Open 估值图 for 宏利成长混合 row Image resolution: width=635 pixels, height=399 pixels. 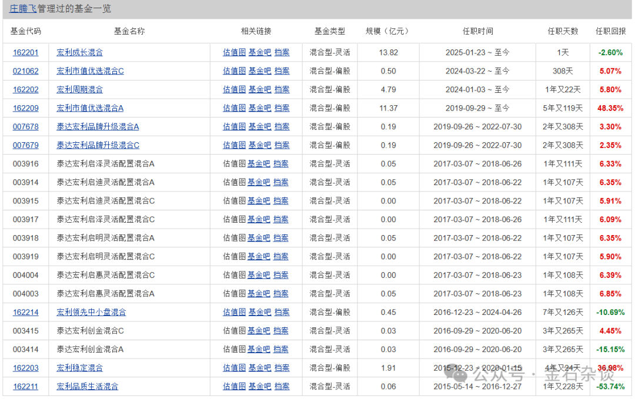(x=234, y=52)
